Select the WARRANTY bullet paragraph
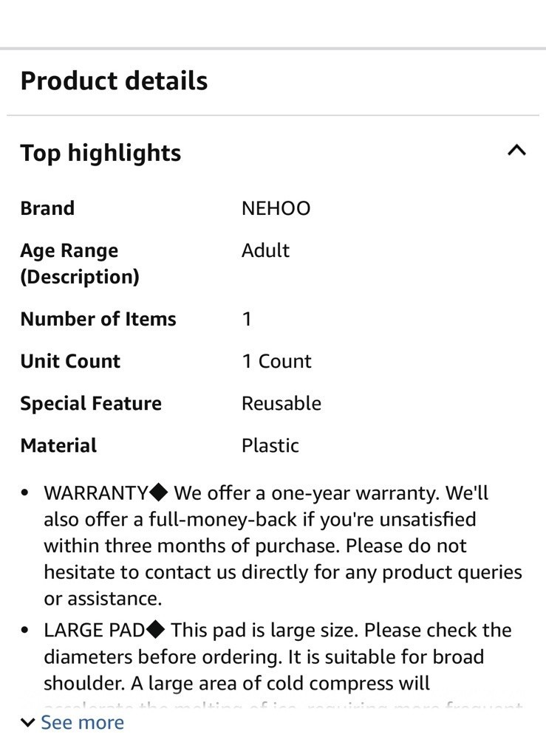 pos(282,546)
